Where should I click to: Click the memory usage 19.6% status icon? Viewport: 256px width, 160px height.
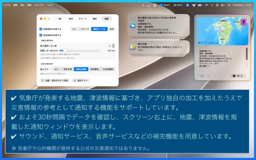coord(178,5)
